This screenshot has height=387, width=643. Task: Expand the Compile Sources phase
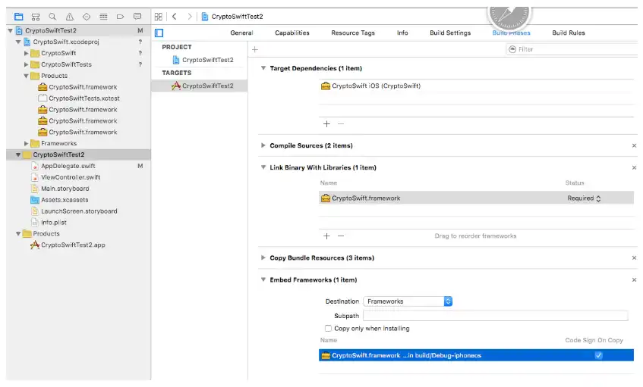(x=263, y=145)
